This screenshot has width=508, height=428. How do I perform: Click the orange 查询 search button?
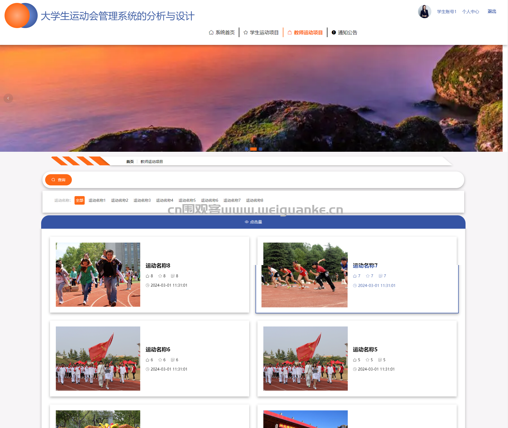(x=58, y=180)
